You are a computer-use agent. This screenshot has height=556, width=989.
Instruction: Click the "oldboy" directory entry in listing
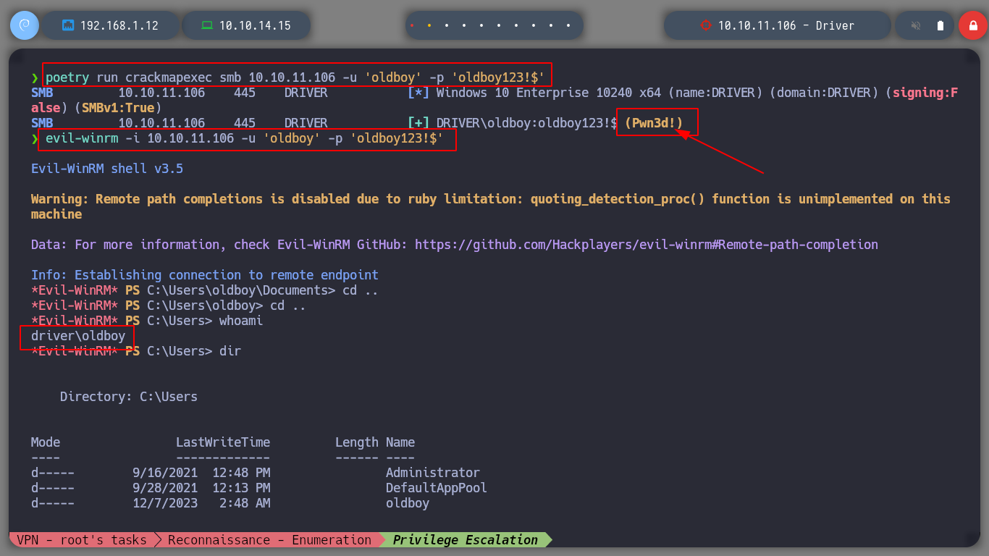pyautogui.click(x=408, y=503)
